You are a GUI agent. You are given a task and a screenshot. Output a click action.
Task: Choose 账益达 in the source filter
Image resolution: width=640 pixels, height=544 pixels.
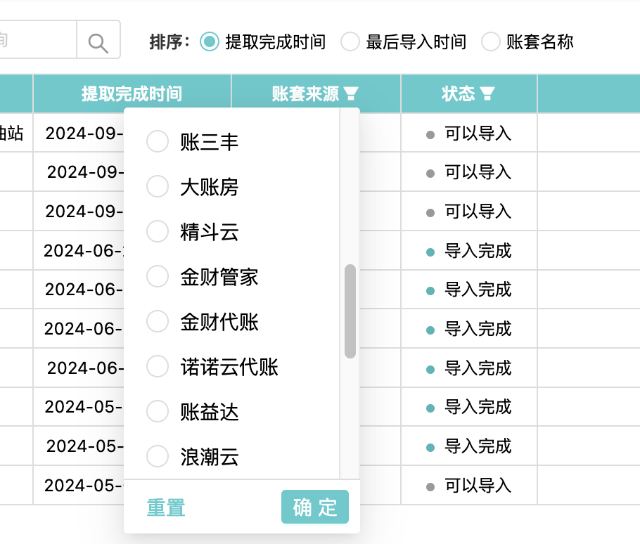pyautogui.click(x=158, y=411)
